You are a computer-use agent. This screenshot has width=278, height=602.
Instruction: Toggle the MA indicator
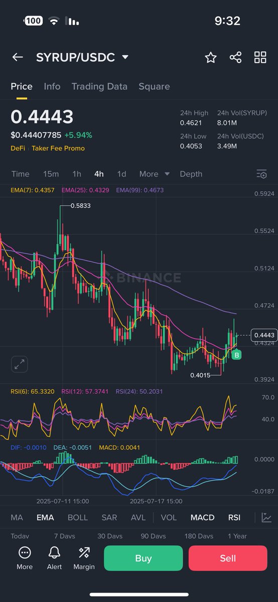[17, 518]
